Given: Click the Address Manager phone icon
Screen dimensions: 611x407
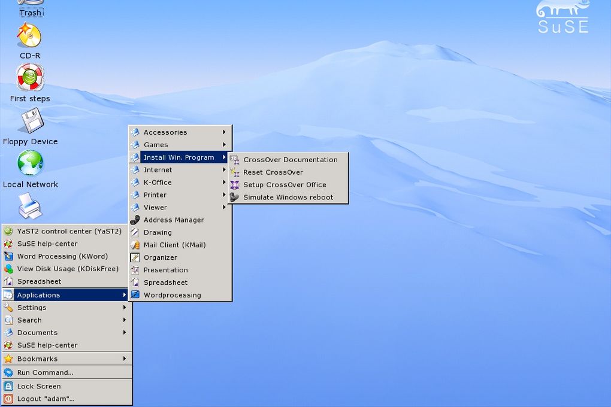Looking at the screenshot, I should (135, 220).
